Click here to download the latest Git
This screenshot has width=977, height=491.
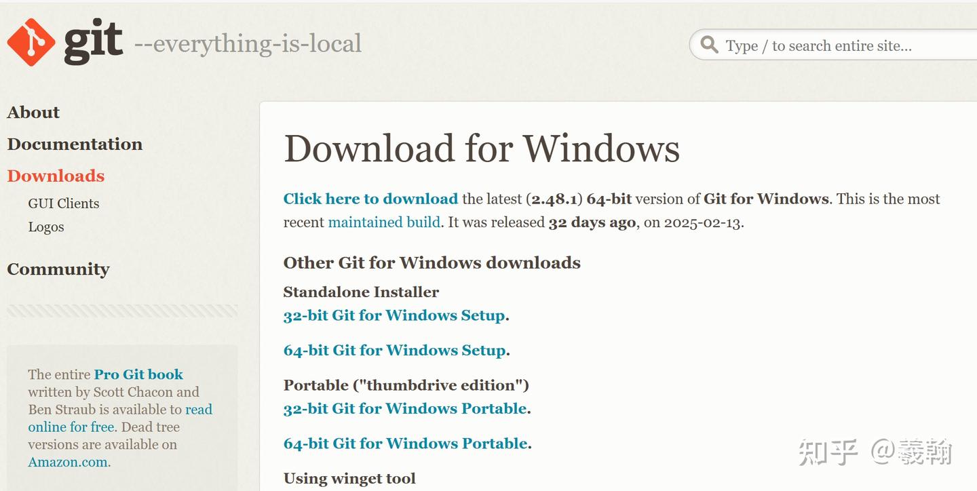pos(370,199)
